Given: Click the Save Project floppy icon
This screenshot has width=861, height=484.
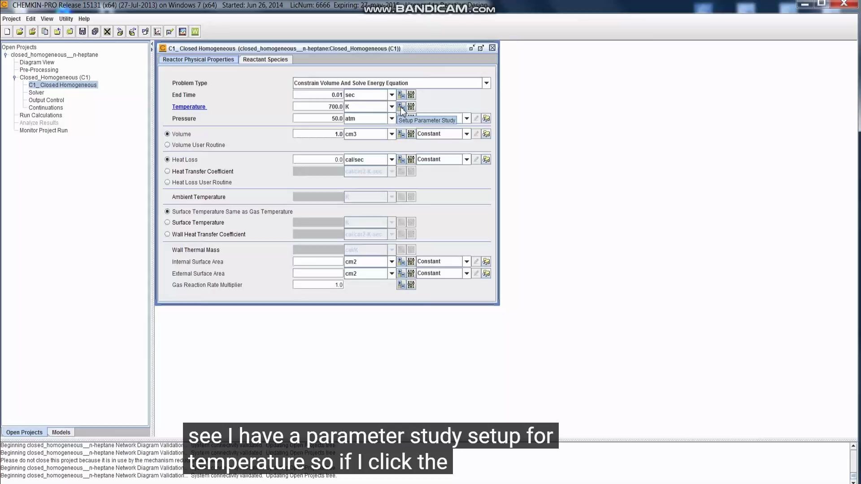Looking at the screenshot, I should tap(83, 31).
